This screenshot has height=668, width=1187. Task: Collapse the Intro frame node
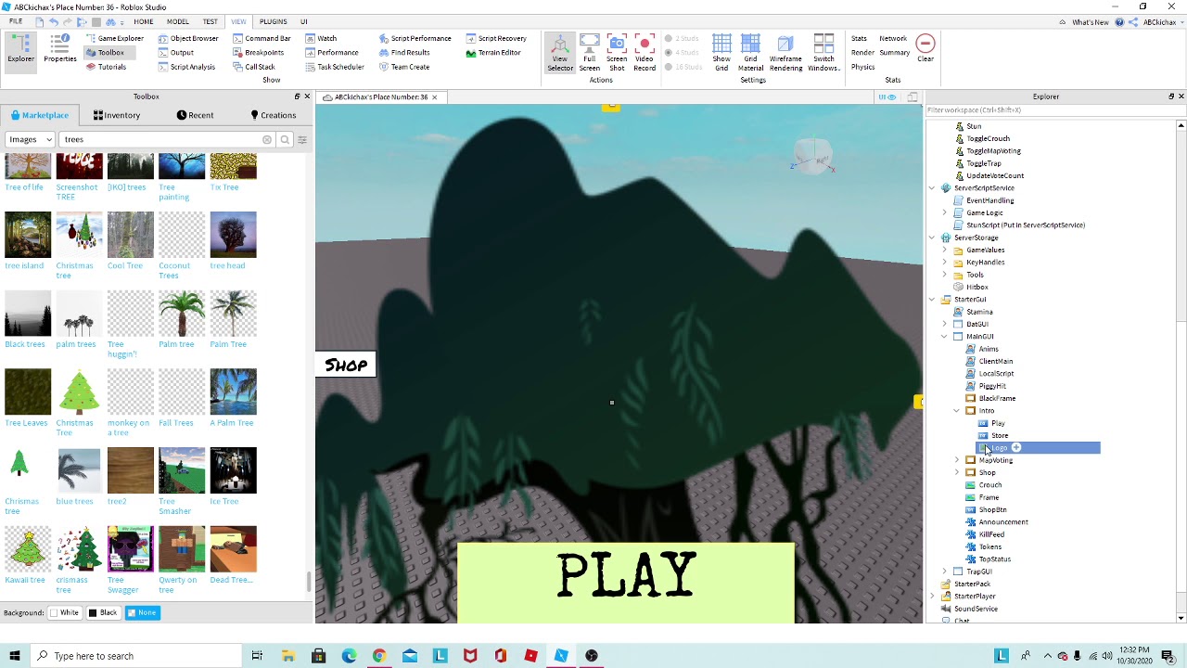pyautogui.click(x=957, y=411)
